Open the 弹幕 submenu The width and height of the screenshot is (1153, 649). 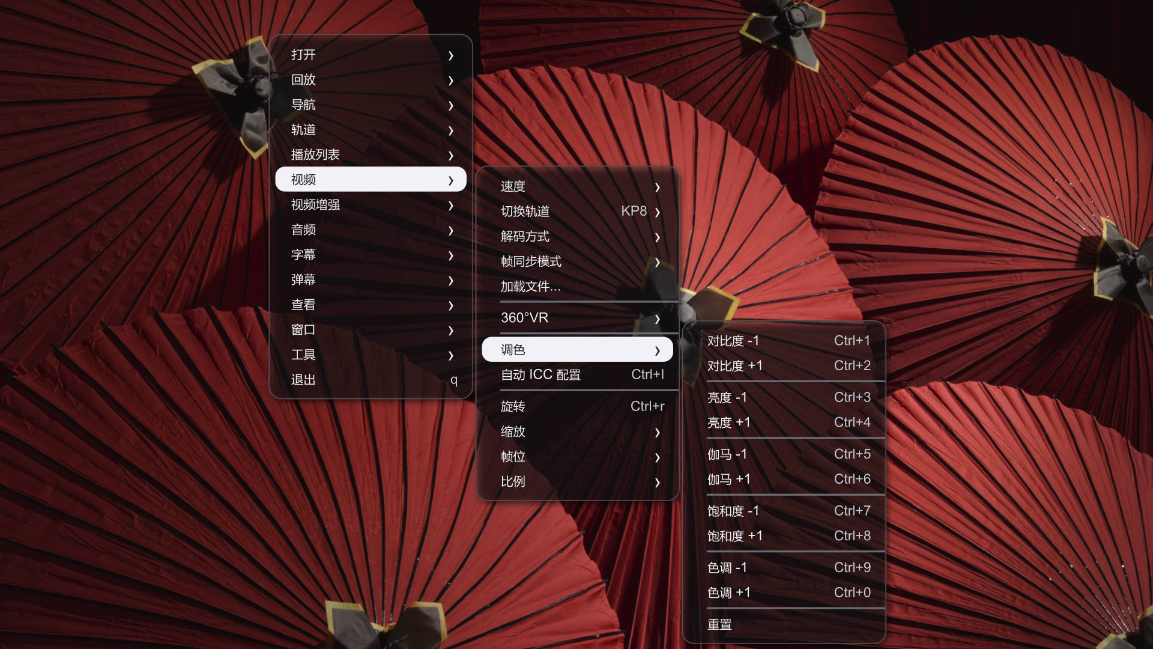click(371, 280)
